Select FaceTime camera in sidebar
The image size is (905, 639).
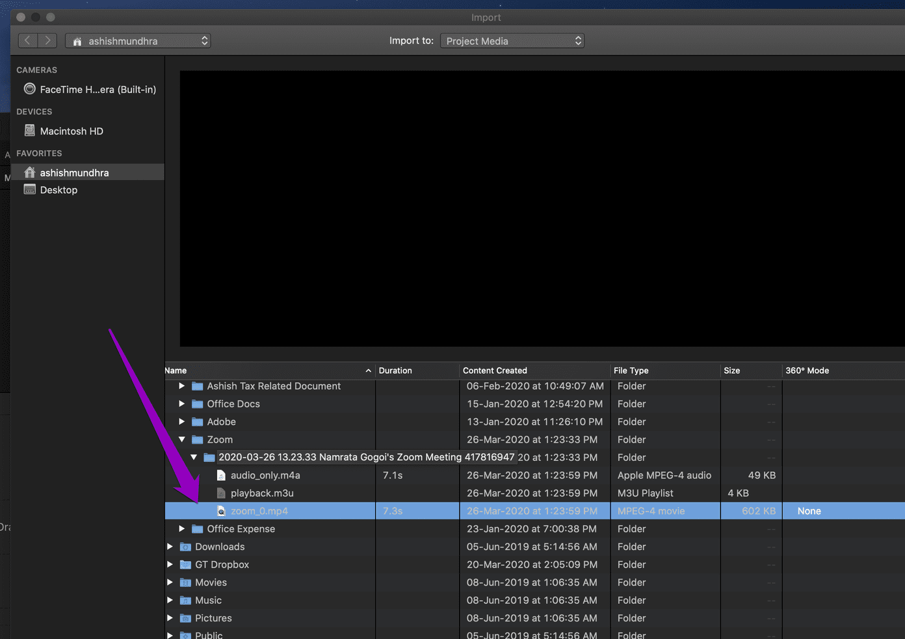90,89
